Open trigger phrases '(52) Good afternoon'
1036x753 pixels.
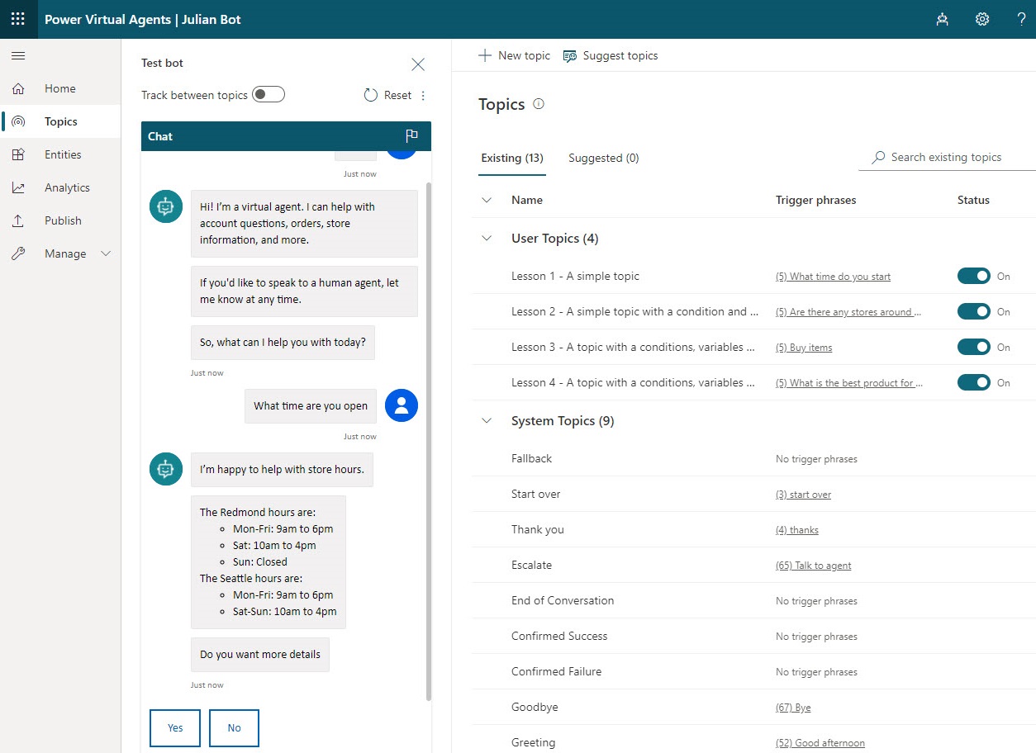click(820, 743)
